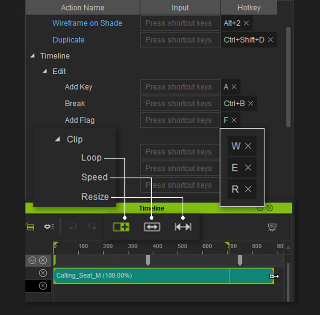Select the Wireframe on Shade action
The height and width of the screenshot is (315, 320).
pos(87,23)
